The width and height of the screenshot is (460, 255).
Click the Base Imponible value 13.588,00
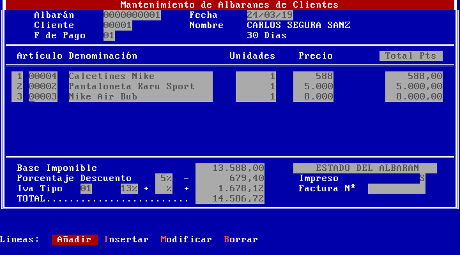[230, 168]
